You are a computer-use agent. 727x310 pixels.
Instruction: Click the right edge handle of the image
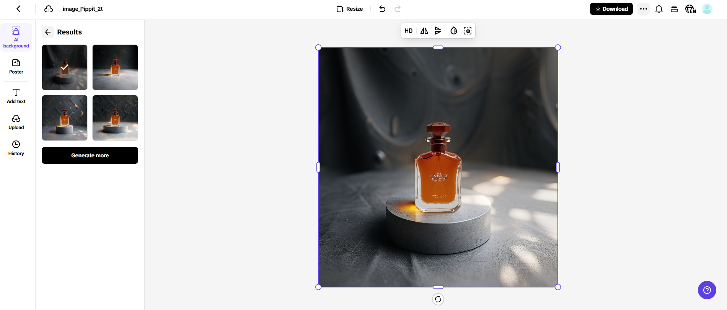click(558, 167)
